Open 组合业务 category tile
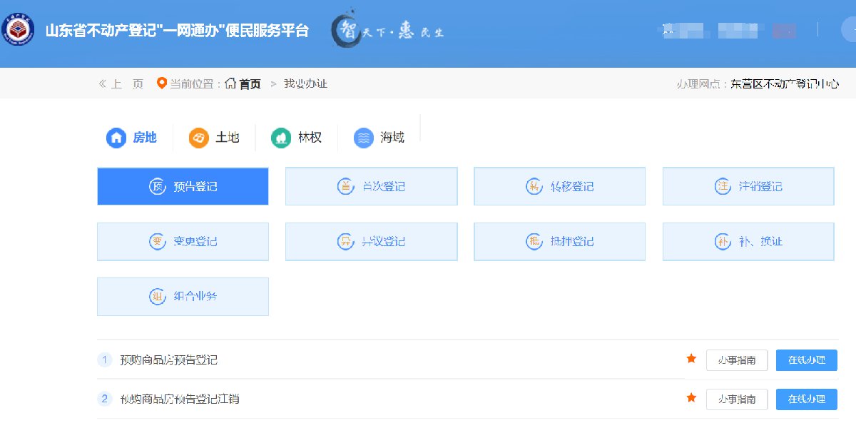Viewport: 856px width, 423px height. (183, 297)
